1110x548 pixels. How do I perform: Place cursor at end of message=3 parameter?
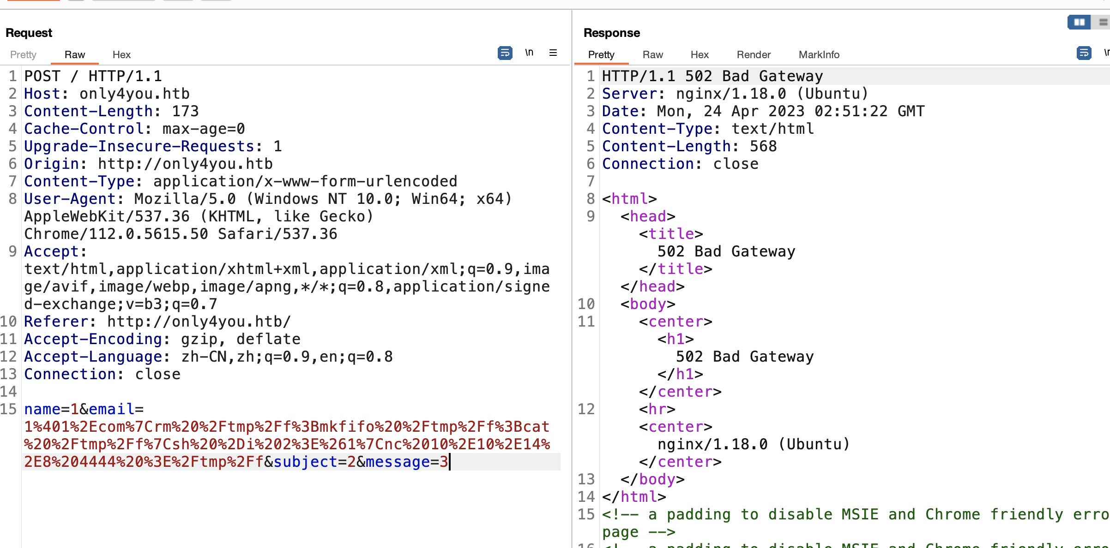coord(449,462)
